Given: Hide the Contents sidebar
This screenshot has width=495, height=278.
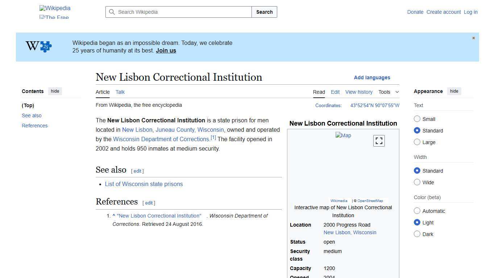Looking at the screenshot, I should (55, 91).
